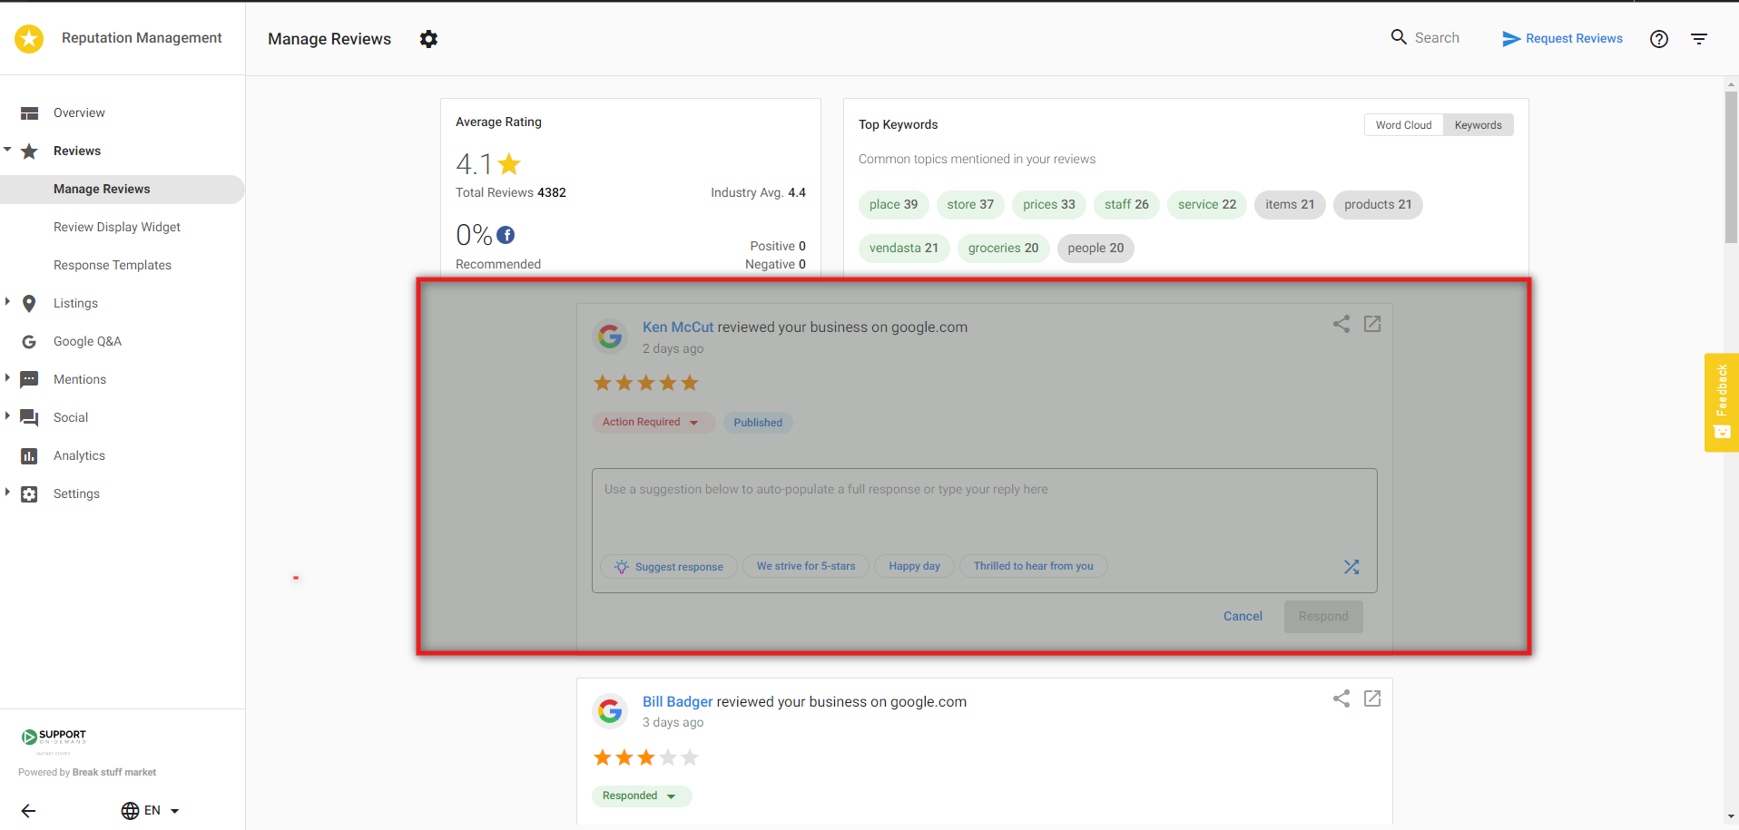
Task: Expand the reply box to fullscreen
Action: click(x=1351, y=566)
